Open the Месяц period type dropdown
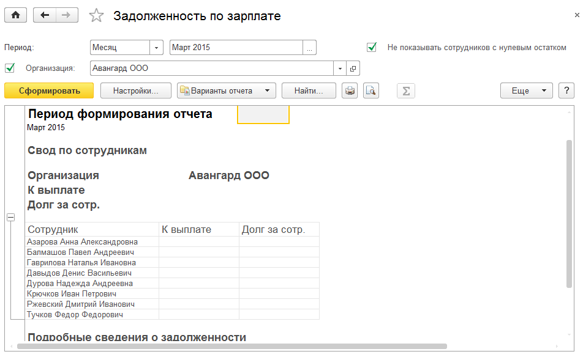583x357 pixels. (157, 48)
